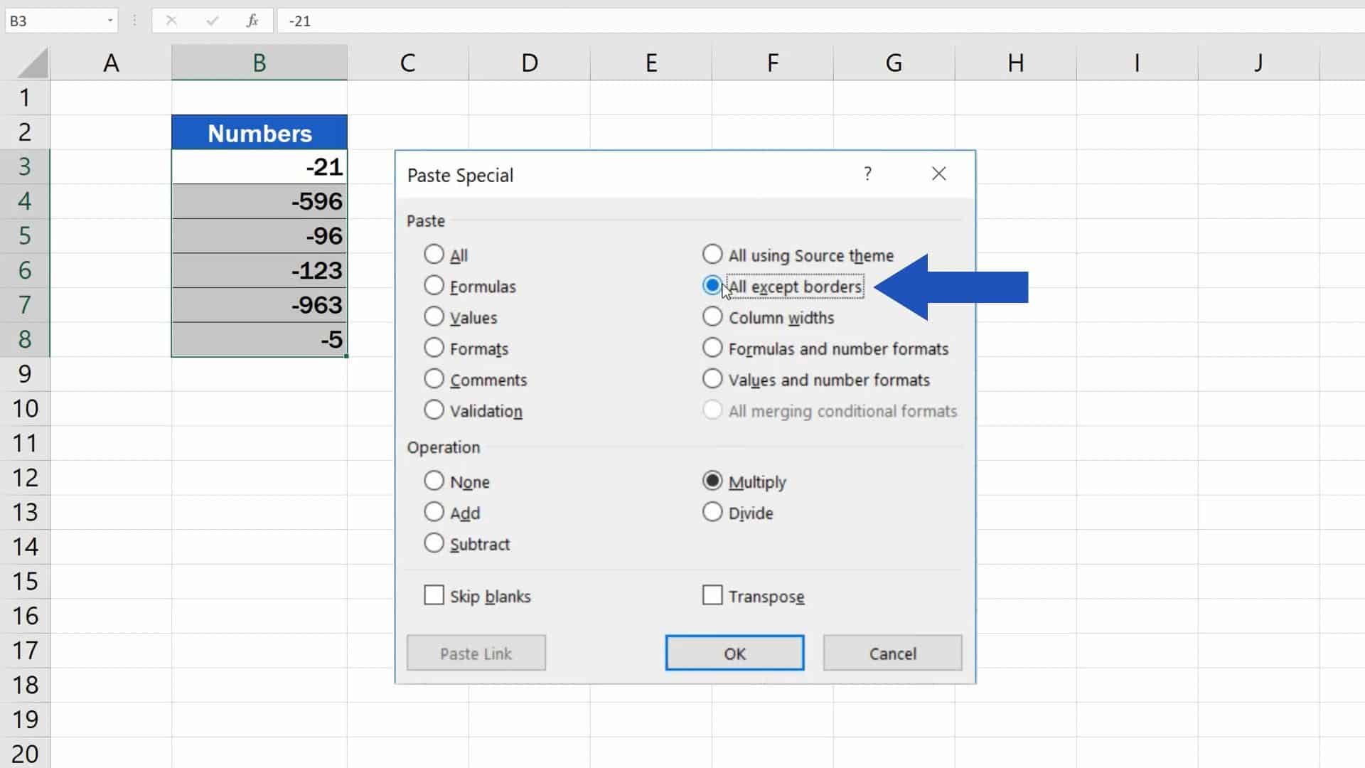The width and height of the screenshot is (1365, 768).
Task: Click the OK button
Action: [x=734, y=653]
